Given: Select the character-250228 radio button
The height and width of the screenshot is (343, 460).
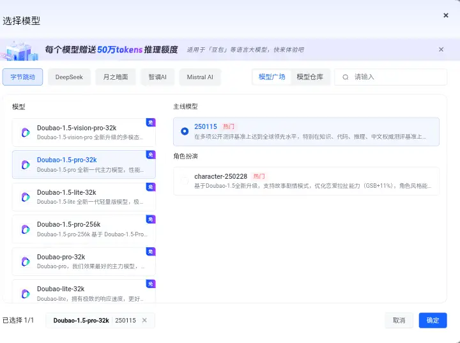Looking at the screenshot, I should click(x=185, y=181).
